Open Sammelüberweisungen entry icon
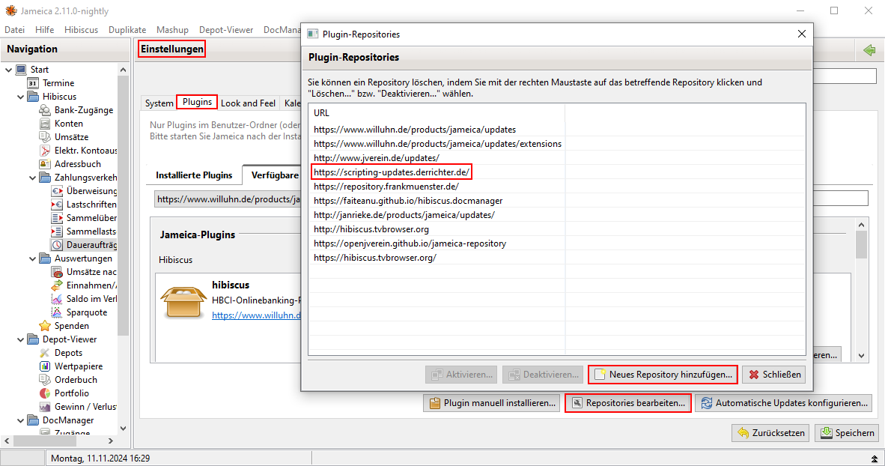The height and width of the screenshot is (466, 885). 56,218
